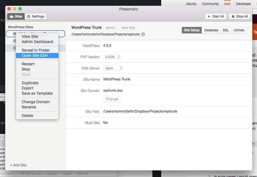This screenshot has height=177, width=257.
Task: Switch to the SSL tab
Action: tap(226, 30)
